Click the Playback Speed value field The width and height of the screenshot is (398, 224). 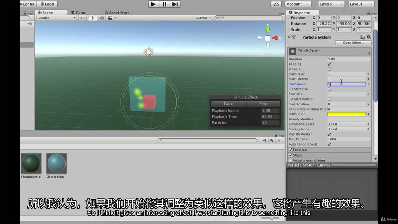pos(270,111)
